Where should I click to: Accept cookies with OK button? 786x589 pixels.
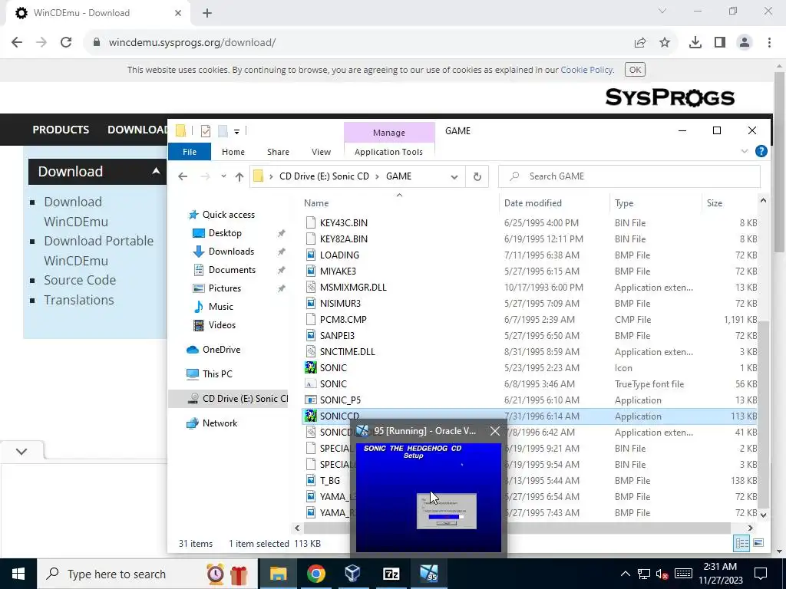635,70
